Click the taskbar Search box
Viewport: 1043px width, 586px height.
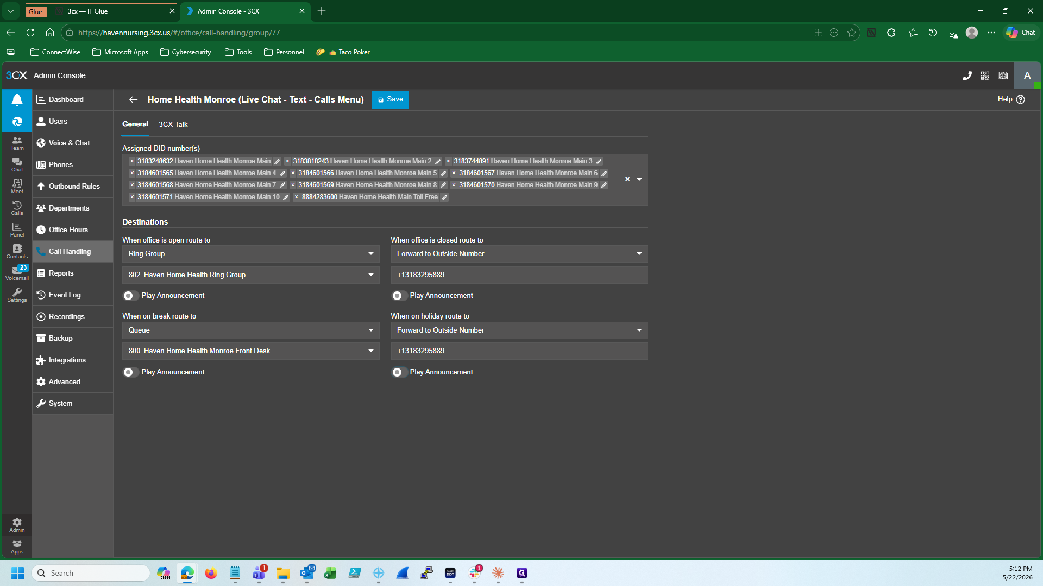pyautogui.click(x=91, y=573)
